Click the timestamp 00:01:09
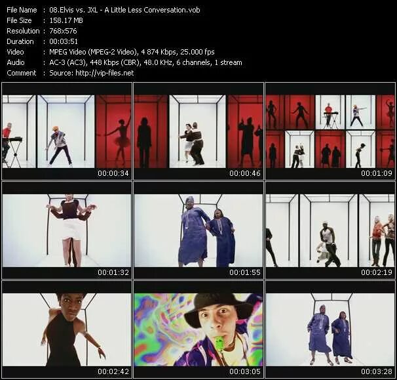The image size is (397, 380). [377, 173]
